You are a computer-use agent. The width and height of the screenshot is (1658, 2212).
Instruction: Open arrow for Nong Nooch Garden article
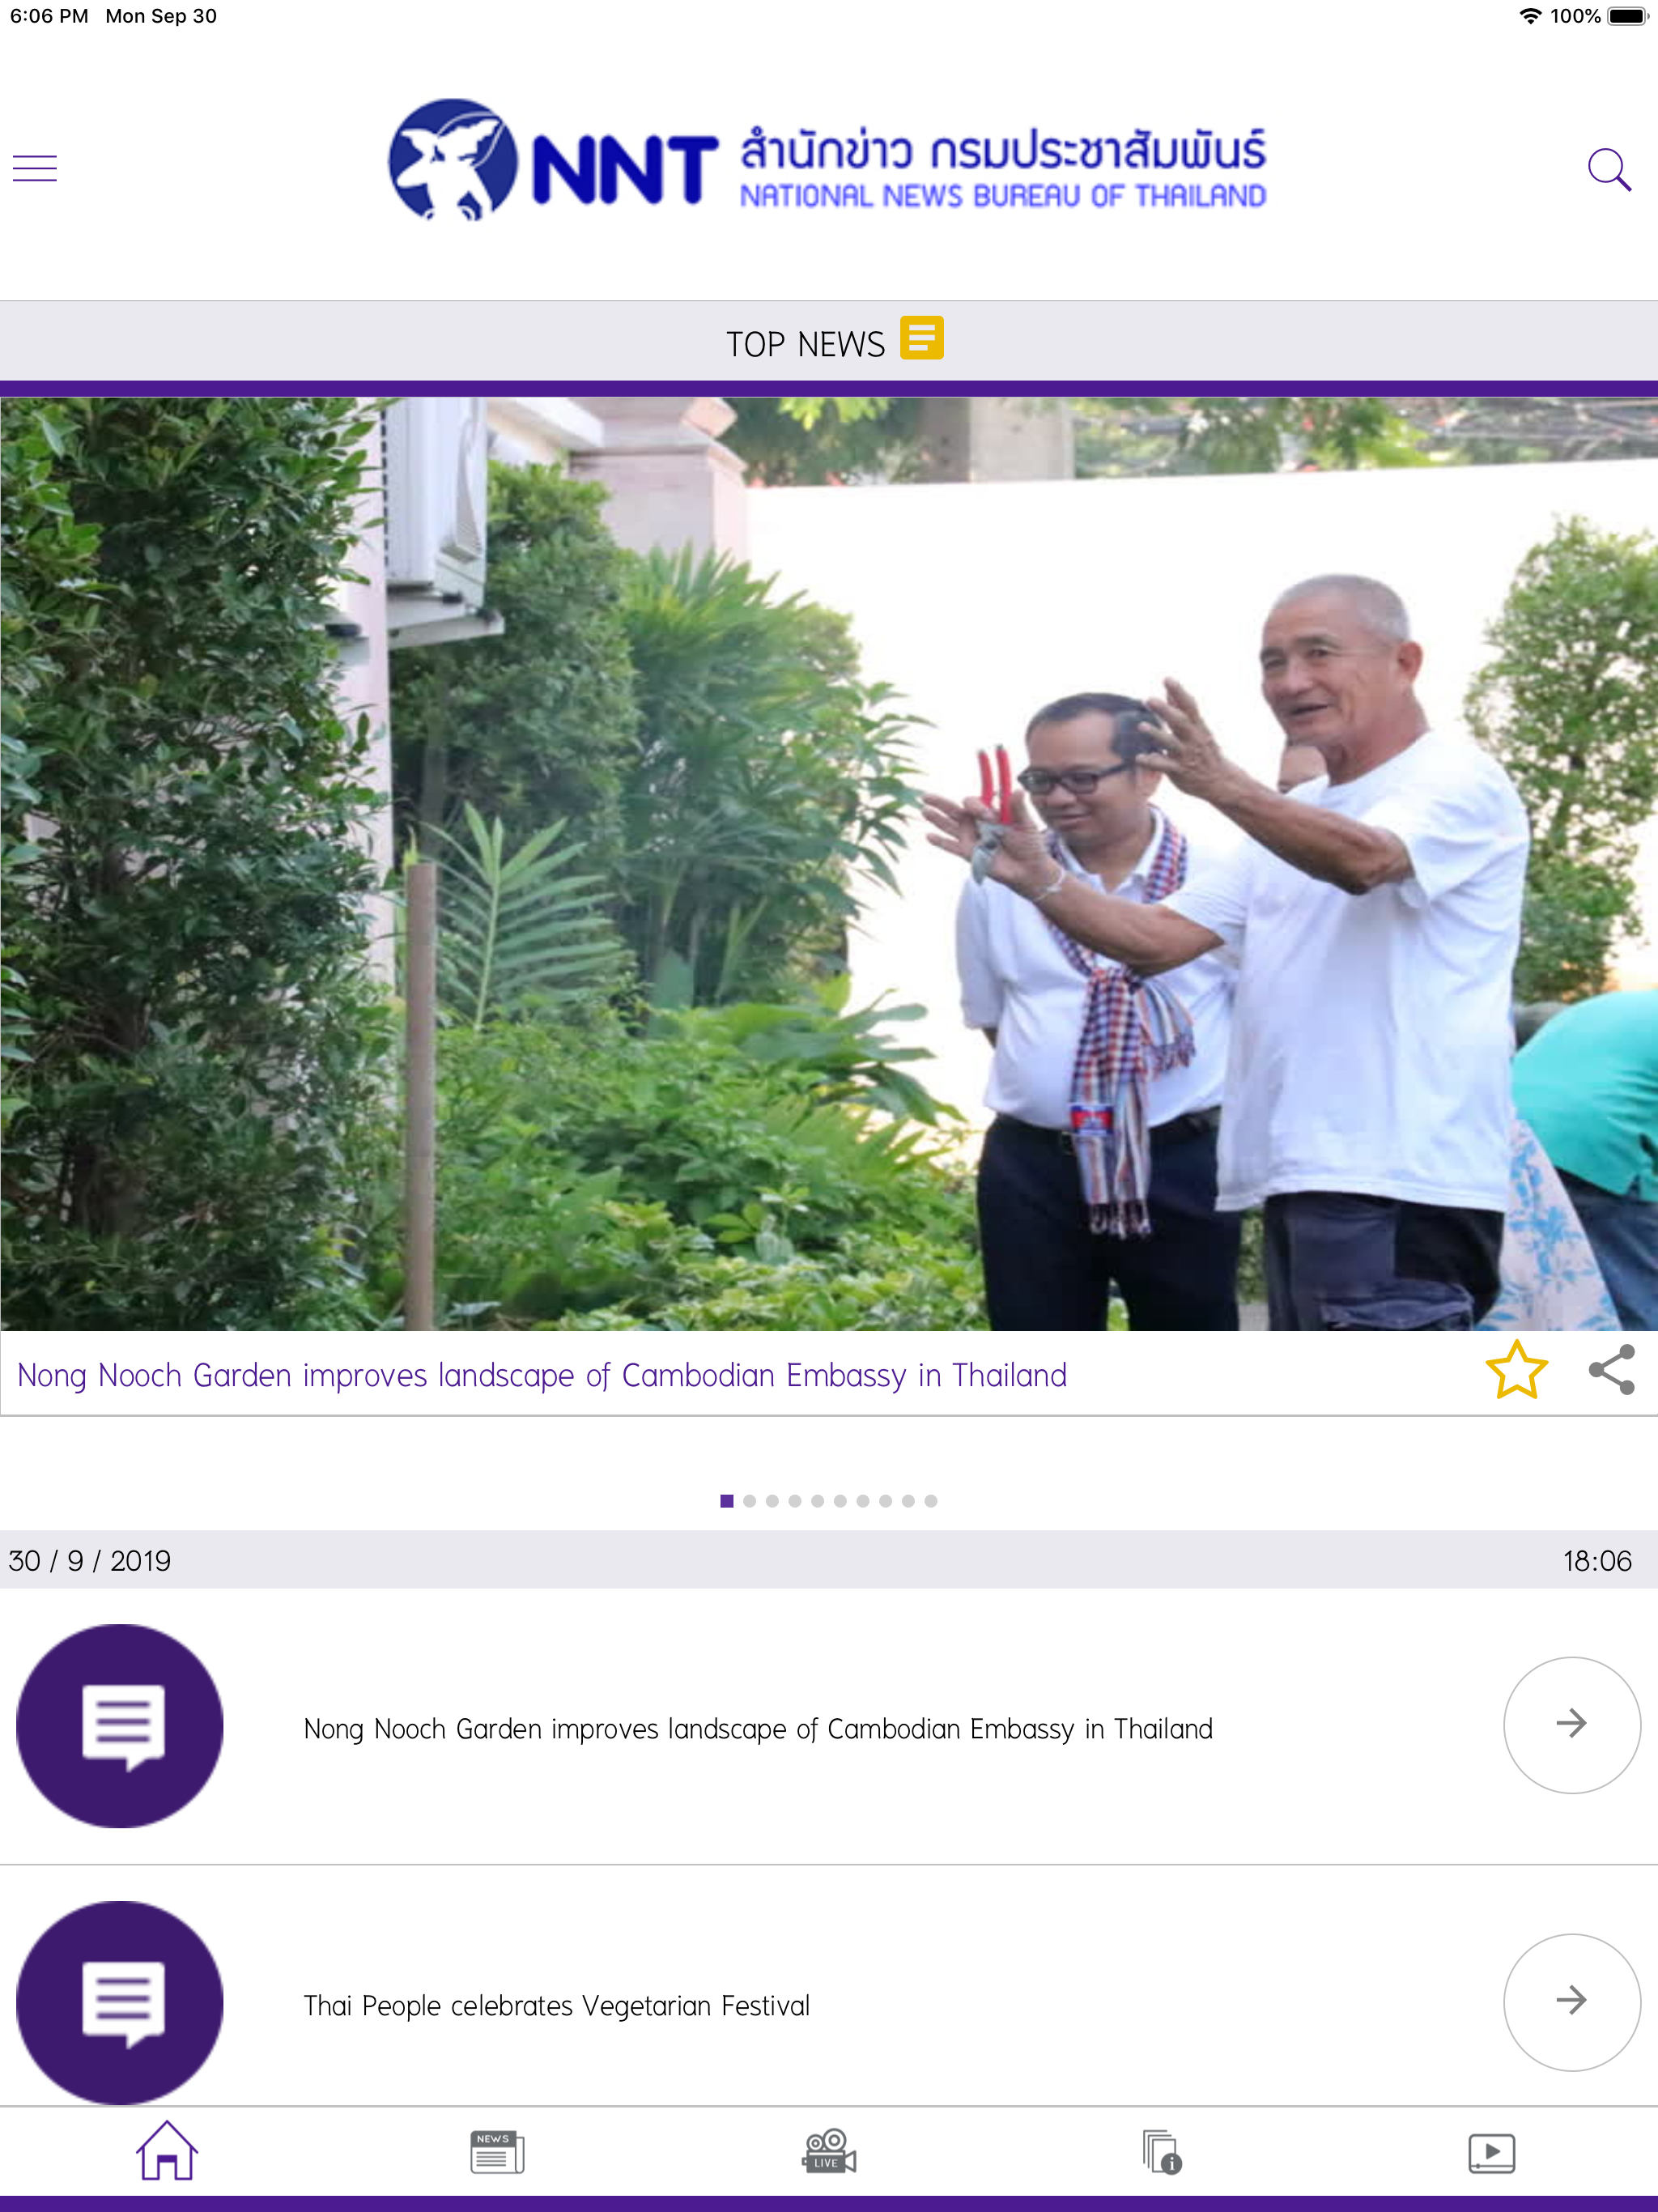[x=1571, y=1724]
